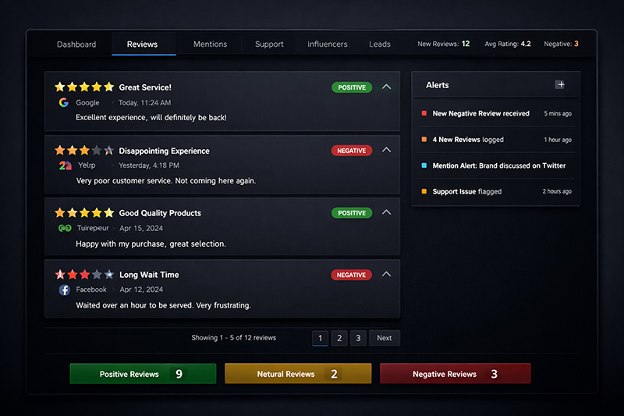Image resolution: width=624 pixels, height=416 pixels.
Task: Click the Long Wait Time review title
Action: tap(149, 275)
